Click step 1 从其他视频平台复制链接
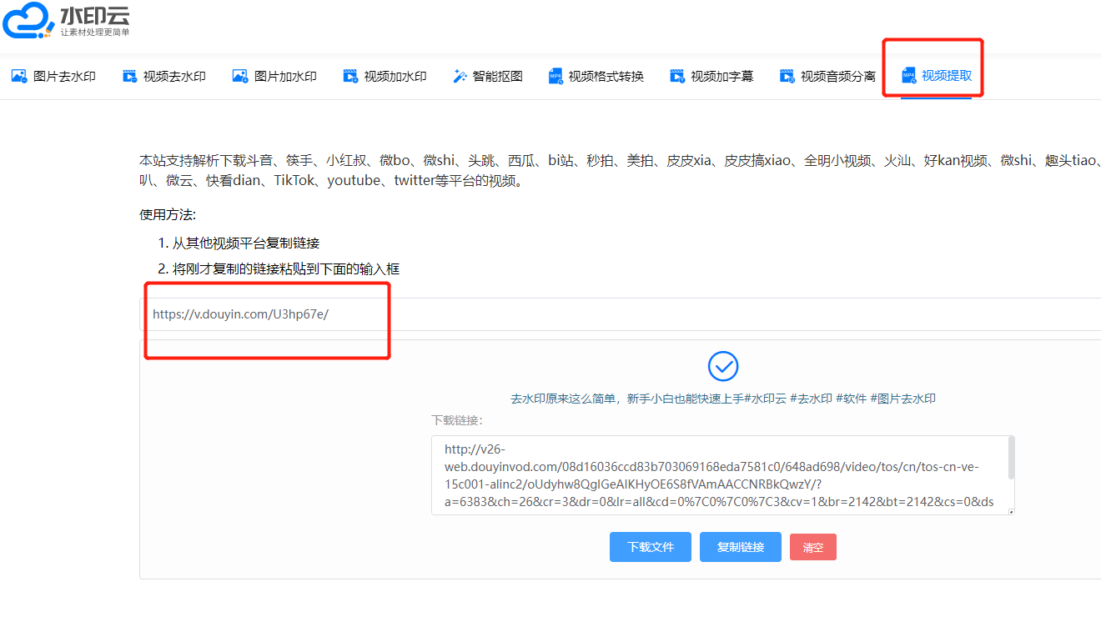This screenshot has height=617, width=1101. (246, 243)
